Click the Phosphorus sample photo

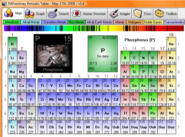[x=53, y=53]
